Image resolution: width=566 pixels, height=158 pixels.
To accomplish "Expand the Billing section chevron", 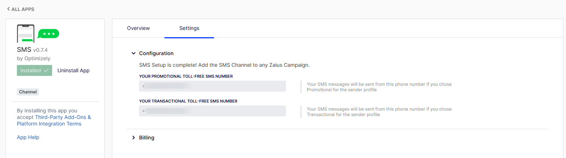I will (134, 138).
